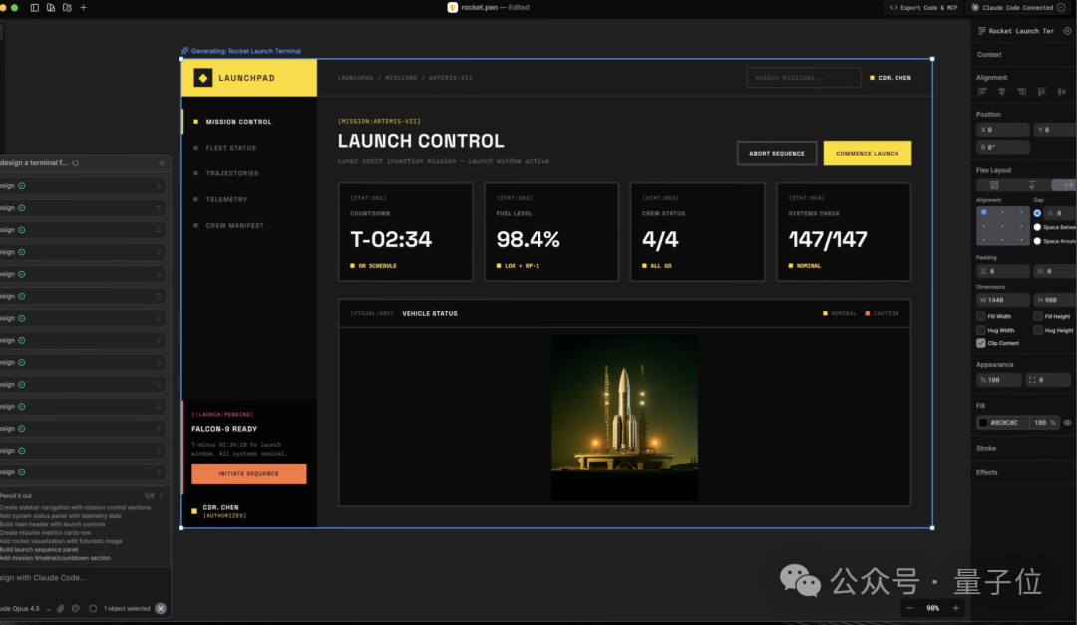The width and height of the screenshot is (1077, 625).
Task: Click the Commence Launch button in design
Action: point(867,154)
